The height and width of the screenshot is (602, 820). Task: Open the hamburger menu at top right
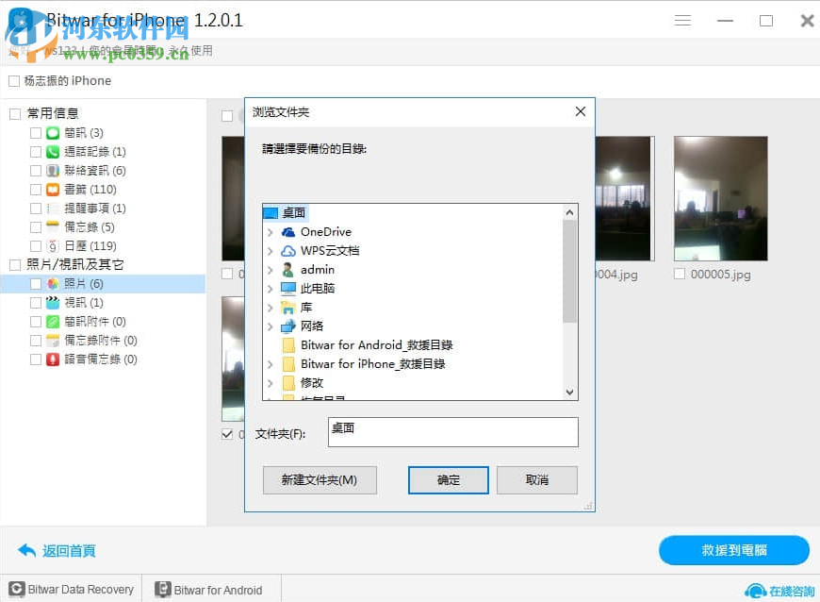682,19
